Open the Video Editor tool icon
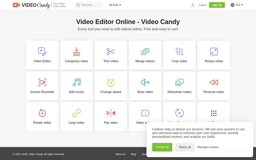 [42, 52]
